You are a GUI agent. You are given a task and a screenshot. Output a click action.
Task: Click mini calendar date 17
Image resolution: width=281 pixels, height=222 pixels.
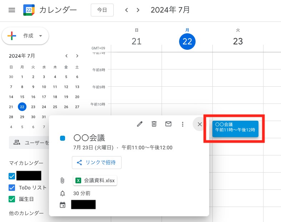tap(44, 97)
